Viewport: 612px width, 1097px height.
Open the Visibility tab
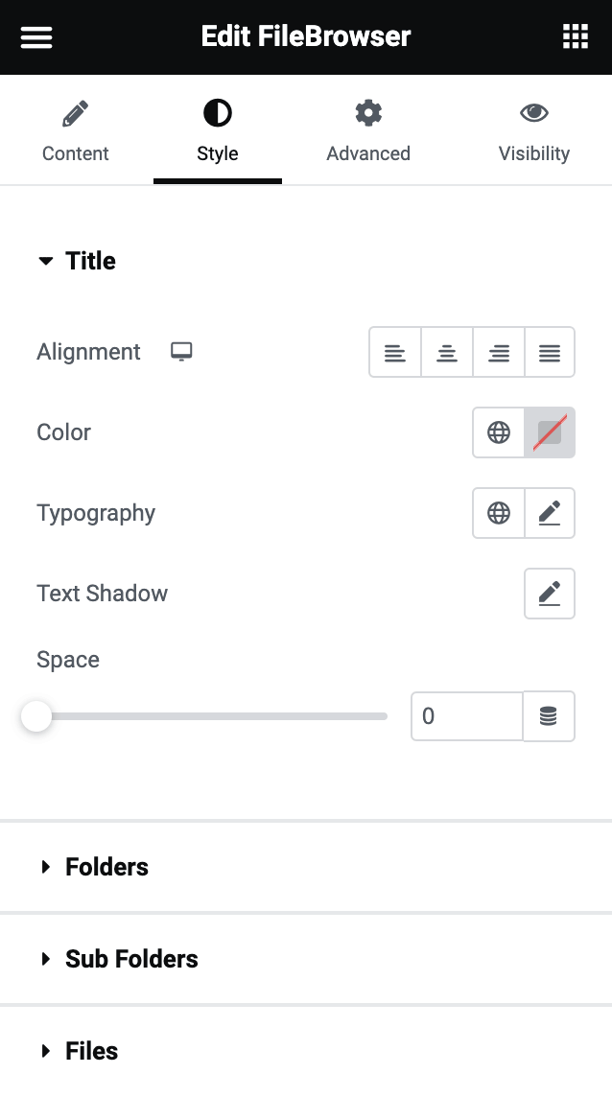(534, 132)
